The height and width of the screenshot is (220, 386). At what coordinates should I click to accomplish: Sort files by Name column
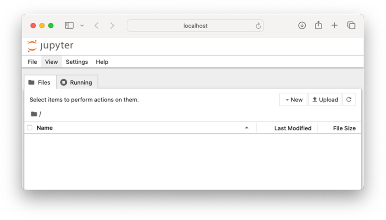(45, 128)
